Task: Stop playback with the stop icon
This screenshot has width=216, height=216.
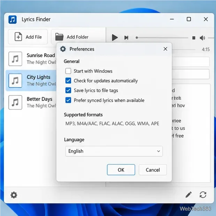Action: coord(194,38)
